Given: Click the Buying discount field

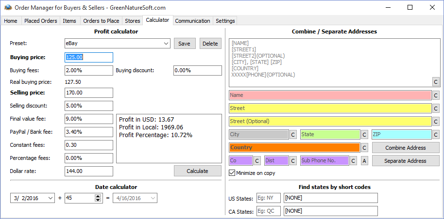Looking at the screenshot, I should pyautogui.click(x=198, y=70).
